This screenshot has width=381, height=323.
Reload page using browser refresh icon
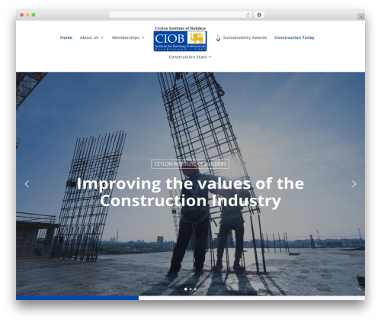248,15
